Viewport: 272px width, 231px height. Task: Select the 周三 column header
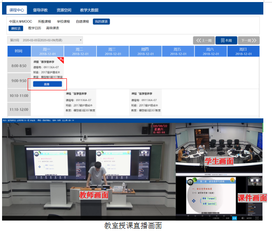112,51
